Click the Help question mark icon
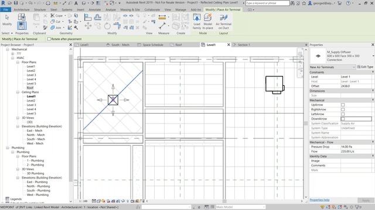 348,3
